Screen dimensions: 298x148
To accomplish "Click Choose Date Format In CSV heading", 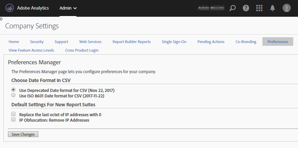I will click(41, 80).
